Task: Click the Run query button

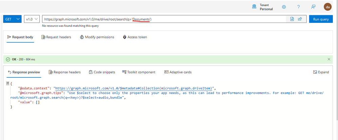Action: pyautogui.click(x=321, y=19)
